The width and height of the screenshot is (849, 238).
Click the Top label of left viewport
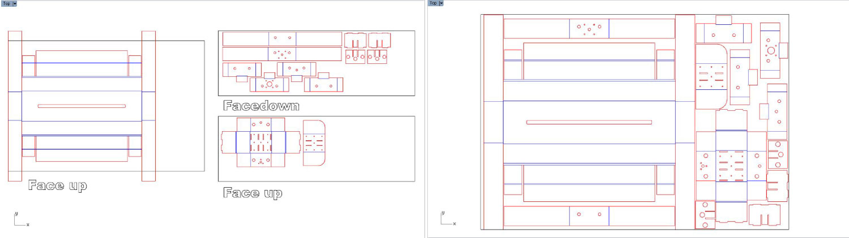click(6, 3)
